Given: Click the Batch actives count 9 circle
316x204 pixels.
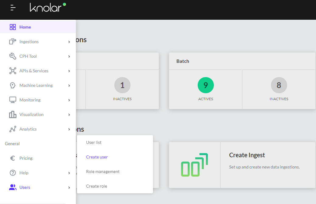Looking at the screenshot, I should tap(206, 85).
